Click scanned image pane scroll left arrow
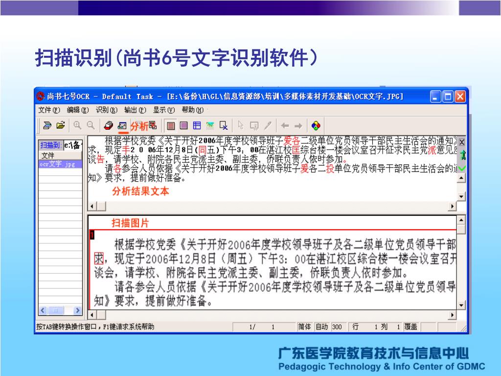 coord(92,315)
